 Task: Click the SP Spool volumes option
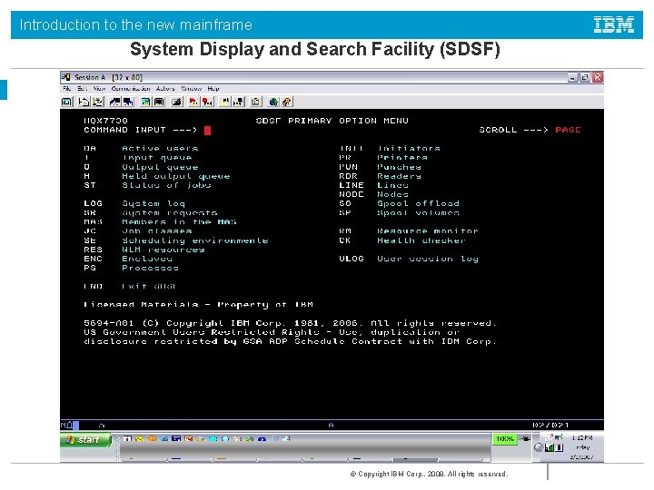coord(399,212)
